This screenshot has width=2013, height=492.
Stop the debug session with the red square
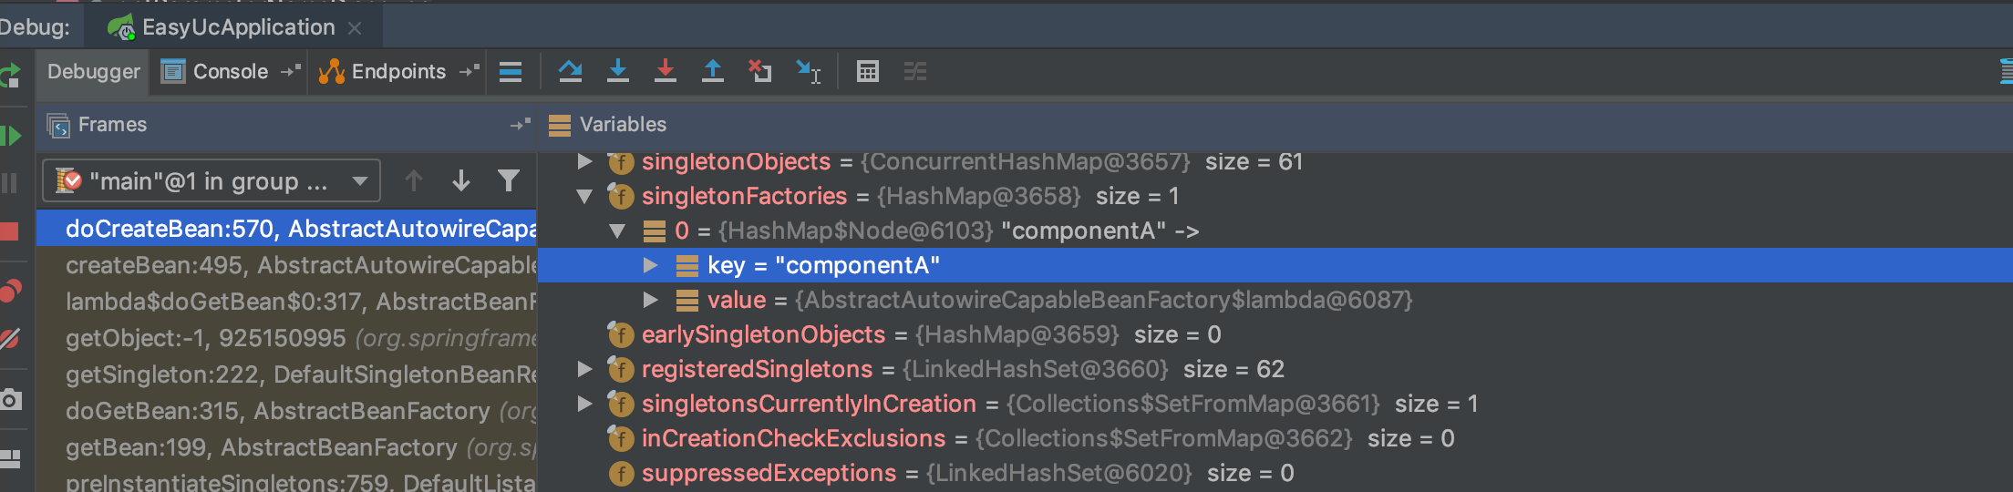tap(10, 231)
